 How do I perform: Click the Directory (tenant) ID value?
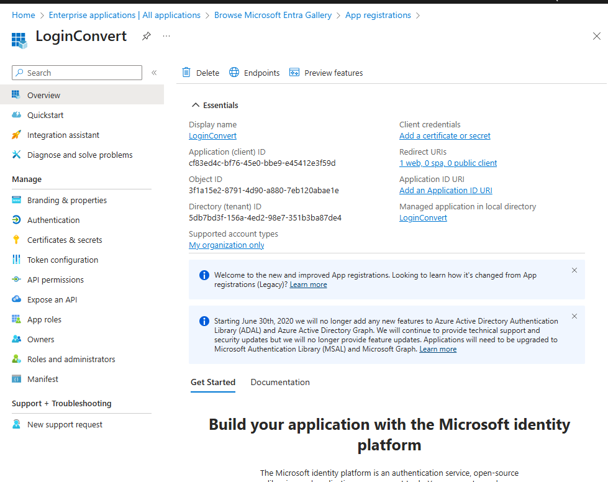265,217
